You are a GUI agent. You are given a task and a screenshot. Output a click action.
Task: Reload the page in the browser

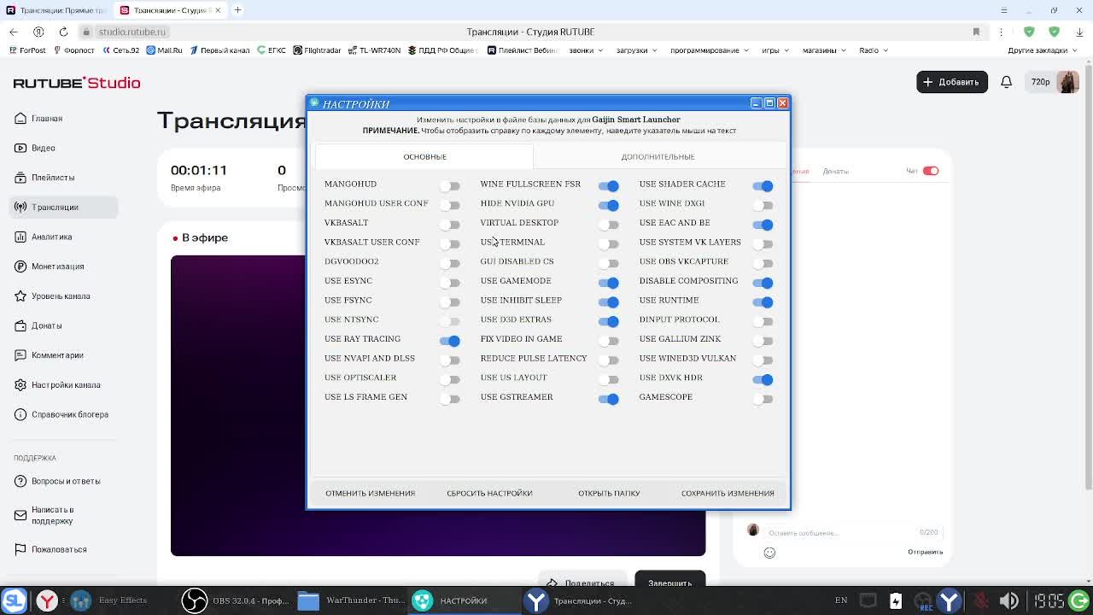[x=63, y=32]
